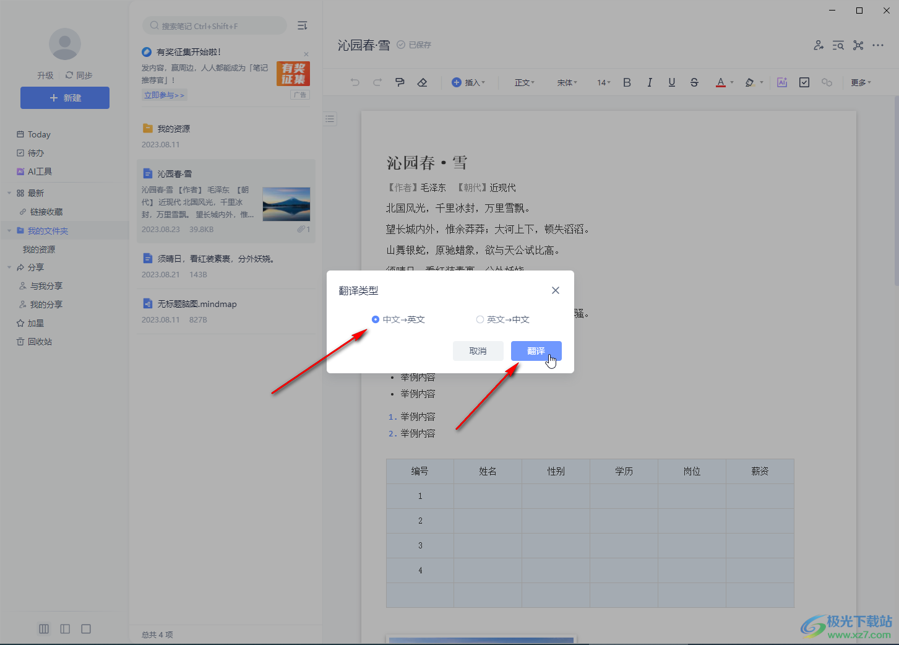Apply strikethrough formatting
Screen dimensions: 899x645
694,82
